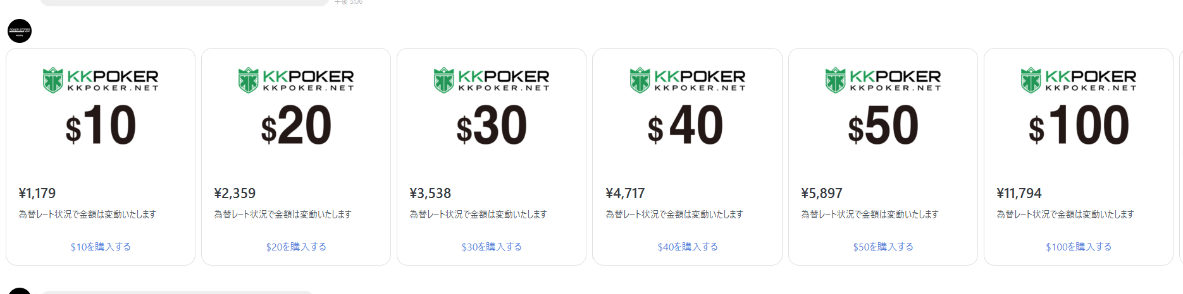The image size is (1183, 294).
Task: Click the ¥5,897 price text
Action: point(822,193)
